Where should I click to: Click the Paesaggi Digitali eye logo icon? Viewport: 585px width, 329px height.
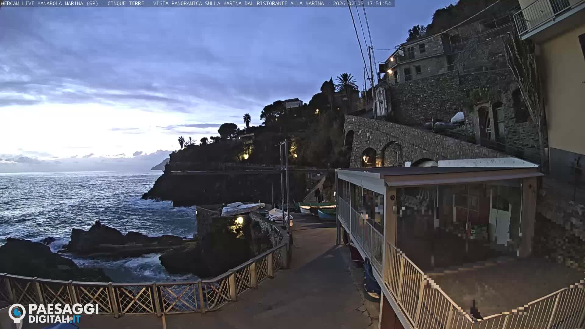(17, 313)
